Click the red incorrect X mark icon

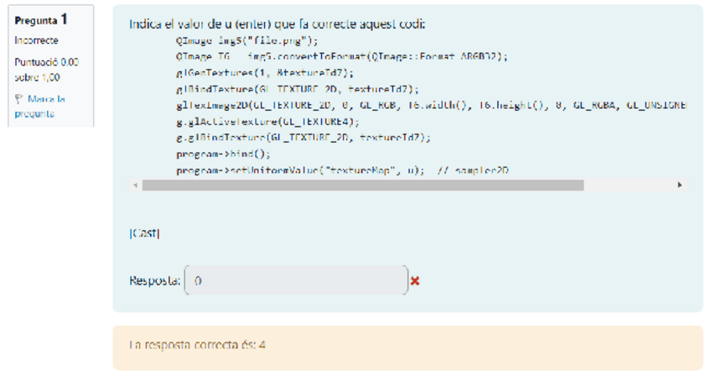pos(415,281)
